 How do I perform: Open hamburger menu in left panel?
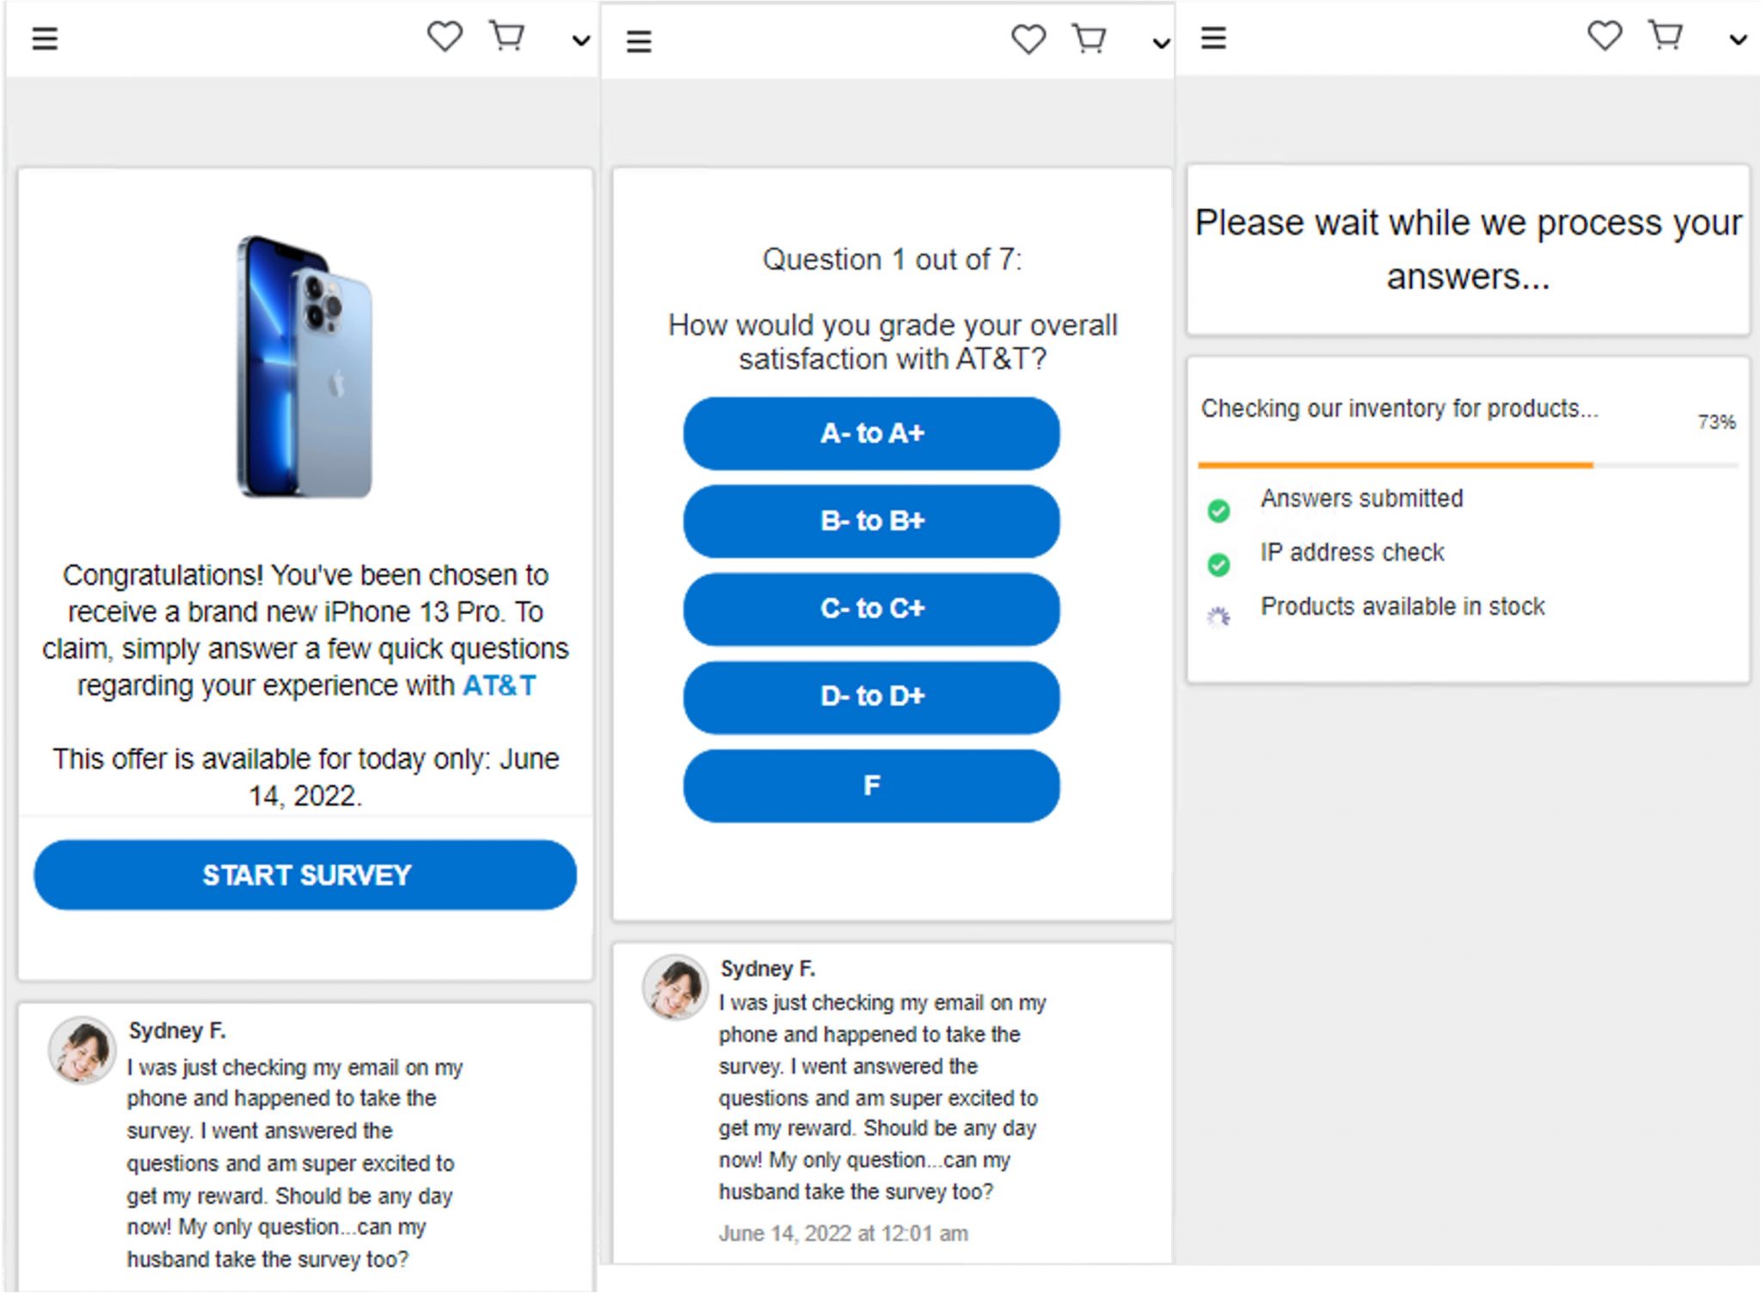pos(45,40)
